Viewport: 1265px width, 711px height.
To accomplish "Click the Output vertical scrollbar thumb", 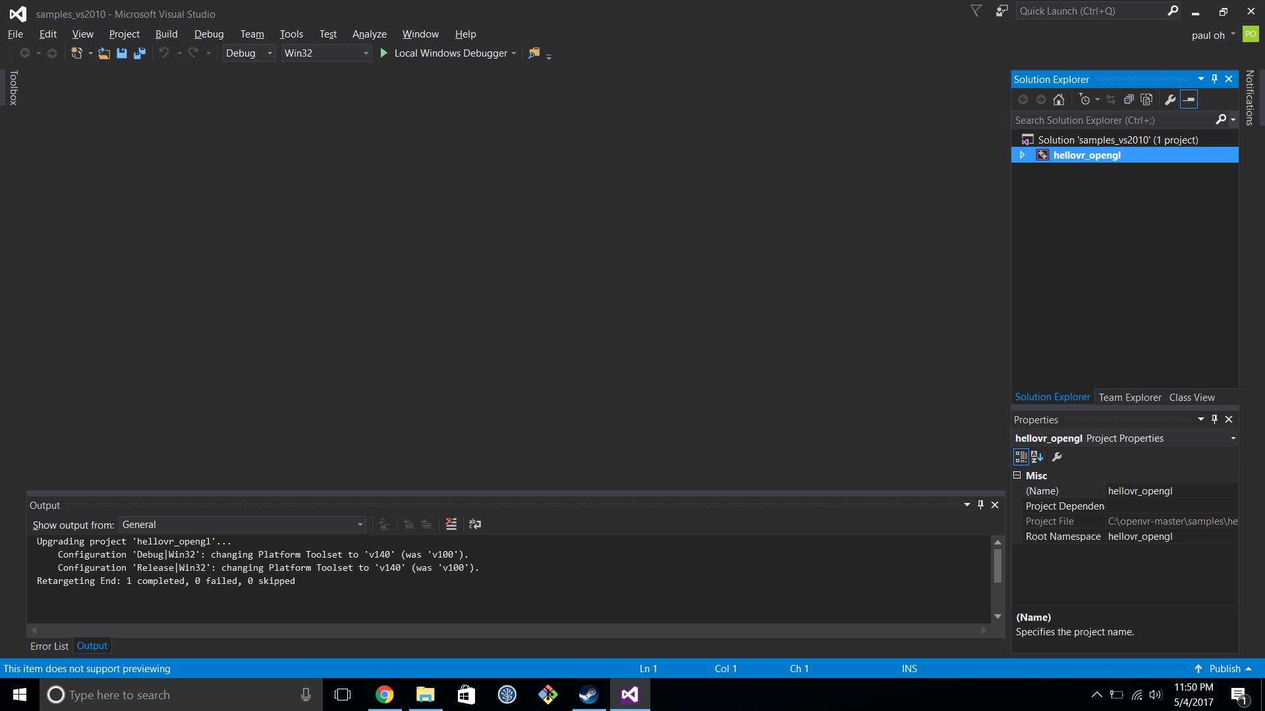I will pyautogui.click(x=998, y=565).
